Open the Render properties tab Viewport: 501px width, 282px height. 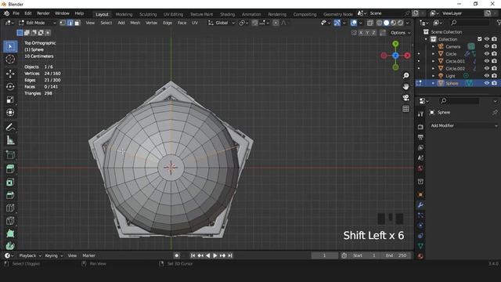coord(420,127)
